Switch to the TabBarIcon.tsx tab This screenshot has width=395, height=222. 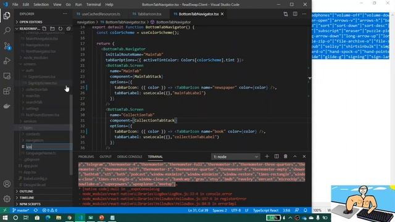tap(149, 14)
